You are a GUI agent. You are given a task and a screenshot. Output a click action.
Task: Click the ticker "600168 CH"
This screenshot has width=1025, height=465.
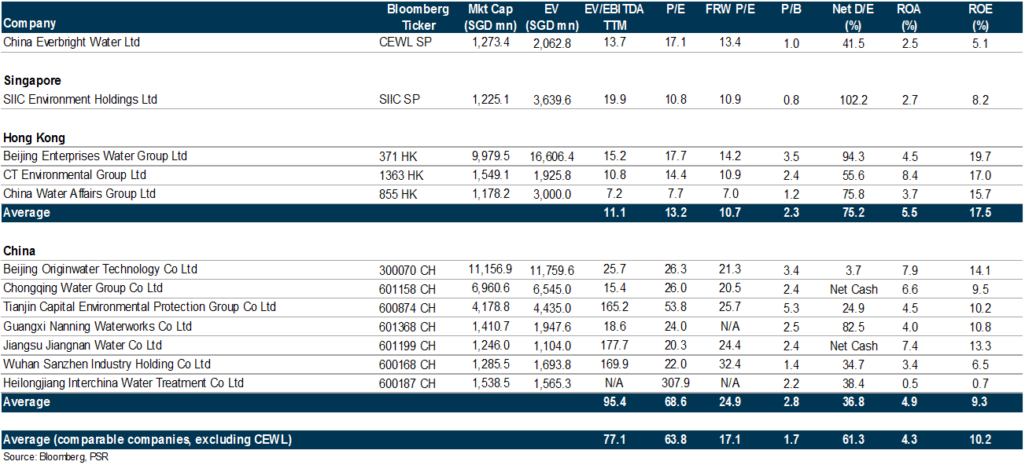point(407,364)
